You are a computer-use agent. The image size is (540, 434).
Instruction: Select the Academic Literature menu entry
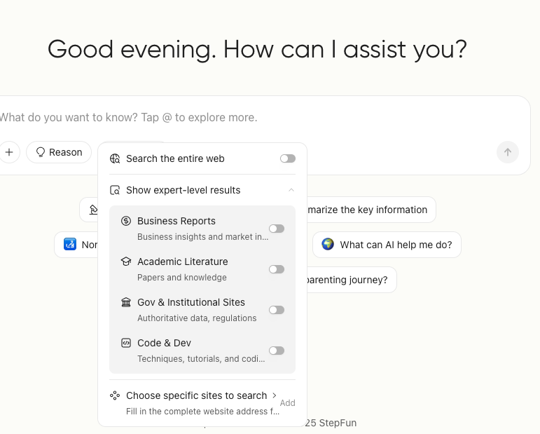183,262
